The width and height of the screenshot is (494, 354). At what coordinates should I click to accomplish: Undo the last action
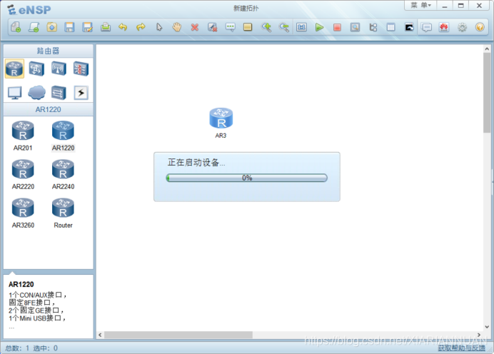tap(123, 27)
